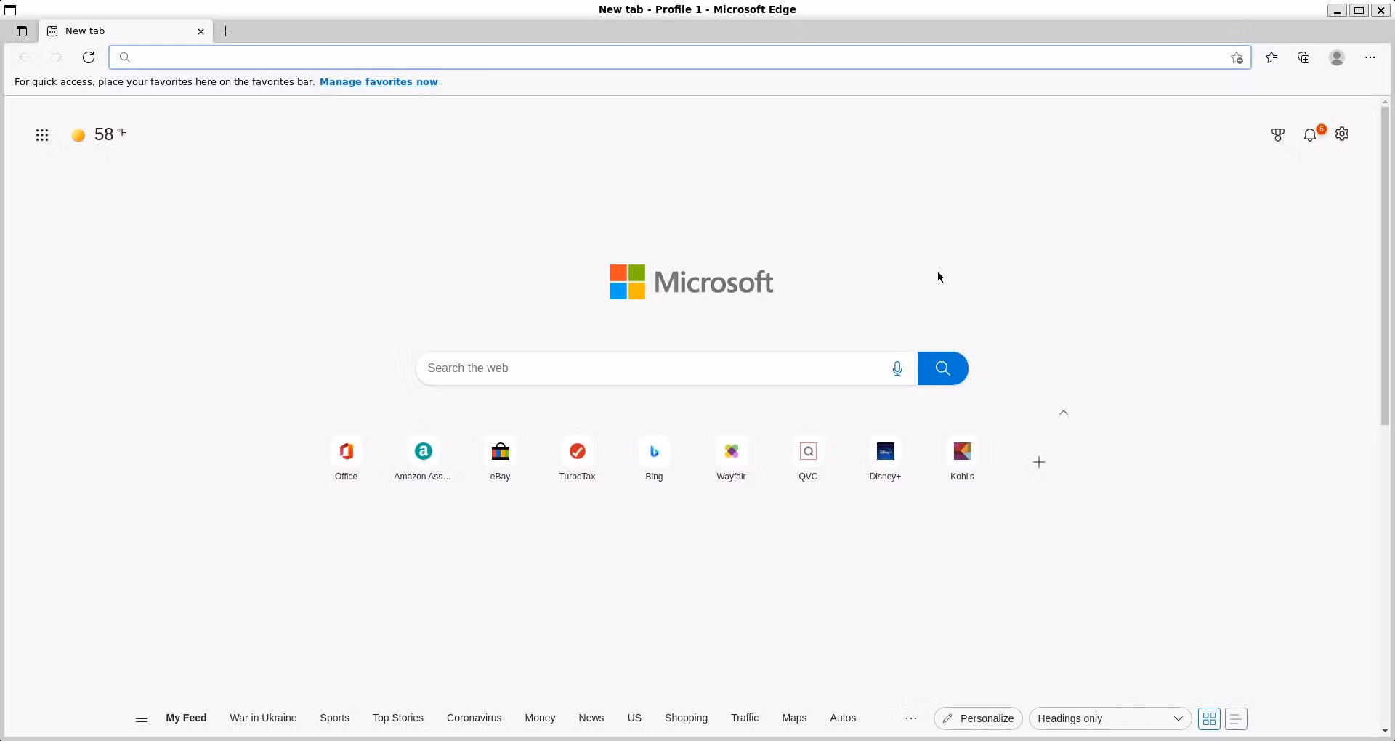Click the voice search microphone icon

pyautogui.click(x=897, y=368)
